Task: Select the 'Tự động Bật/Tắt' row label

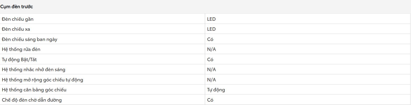Action: pyautogui.click(x=19, y=60)
